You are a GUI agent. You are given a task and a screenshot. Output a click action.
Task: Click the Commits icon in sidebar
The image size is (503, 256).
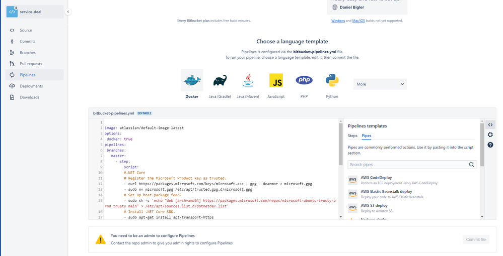click(x=12, y=41)
